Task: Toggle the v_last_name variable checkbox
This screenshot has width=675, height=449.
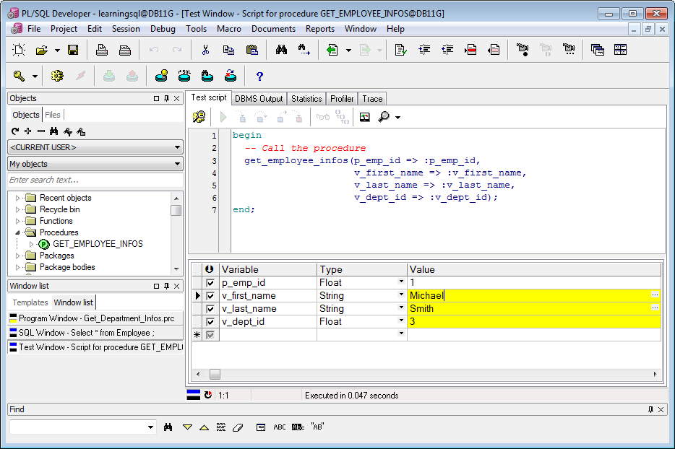Action: pyautogui.click(x=210, y=309)
